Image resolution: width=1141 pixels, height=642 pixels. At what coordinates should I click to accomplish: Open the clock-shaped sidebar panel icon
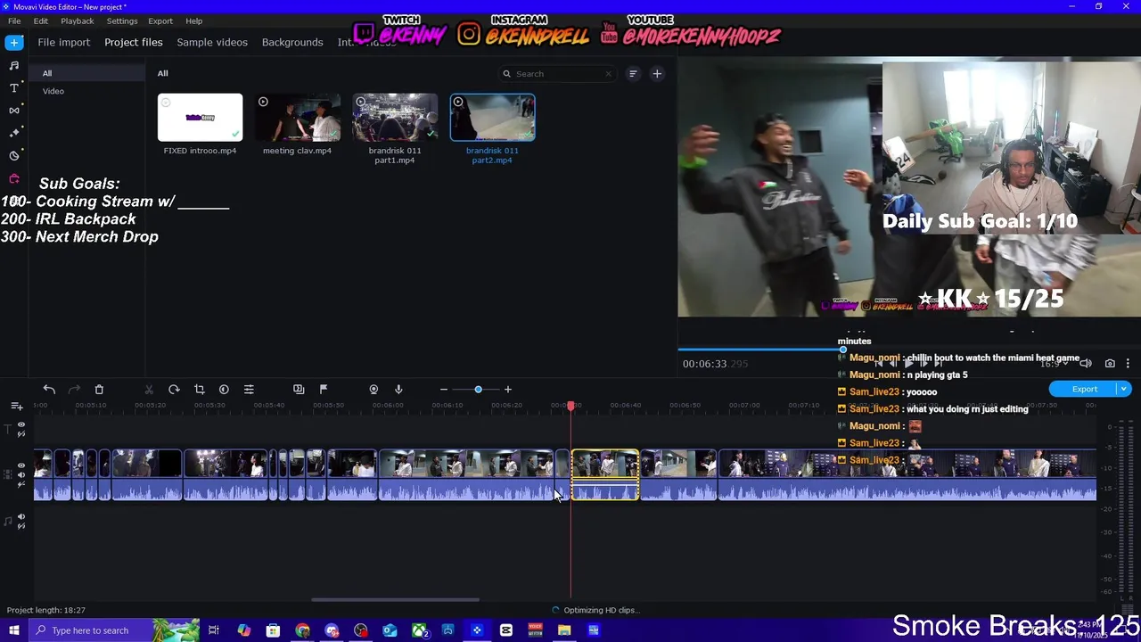click(14, 155)
